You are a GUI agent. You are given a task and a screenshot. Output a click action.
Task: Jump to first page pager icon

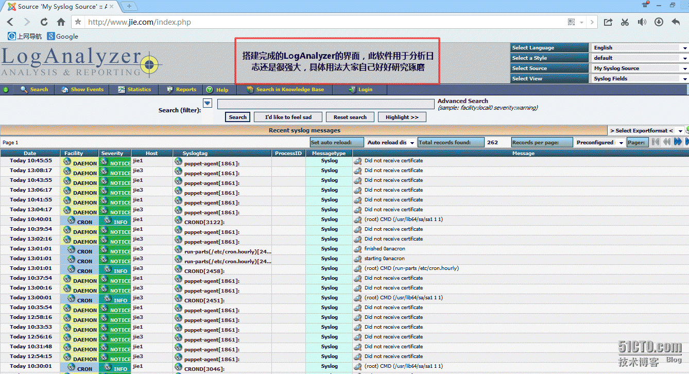(656, 142)
